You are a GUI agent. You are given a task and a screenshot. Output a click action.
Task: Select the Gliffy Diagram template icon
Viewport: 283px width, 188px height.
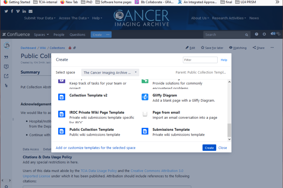pos(145,97)
